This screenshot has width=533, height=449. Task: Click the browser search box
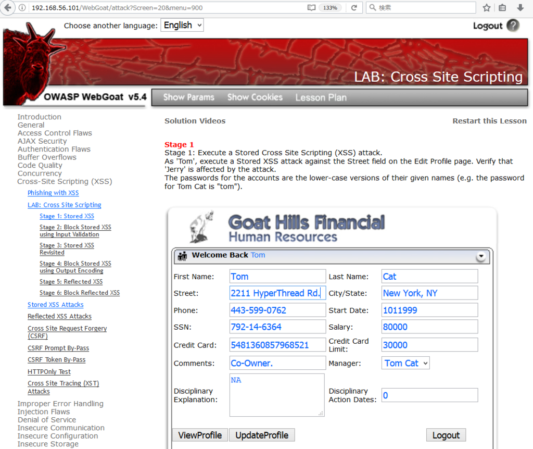coord(421,7)
